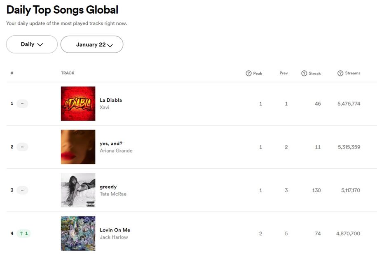Expand the January 22 date picker
The width and height of the screenshot is (377, 255).
coord(92,44)
